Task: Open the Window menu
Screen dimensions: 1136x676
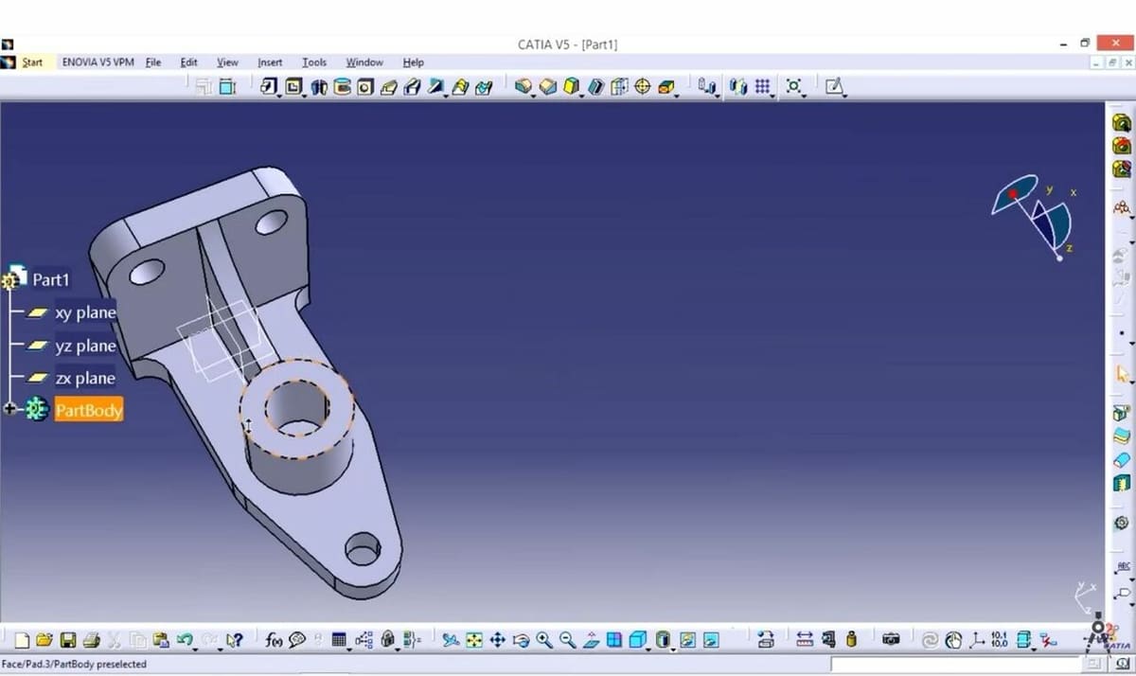Action: click(364, 62)
